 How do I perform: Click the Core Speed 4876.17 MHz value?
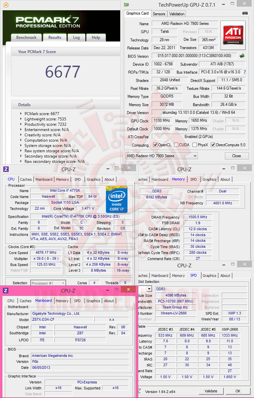click(x=46, y=252)
